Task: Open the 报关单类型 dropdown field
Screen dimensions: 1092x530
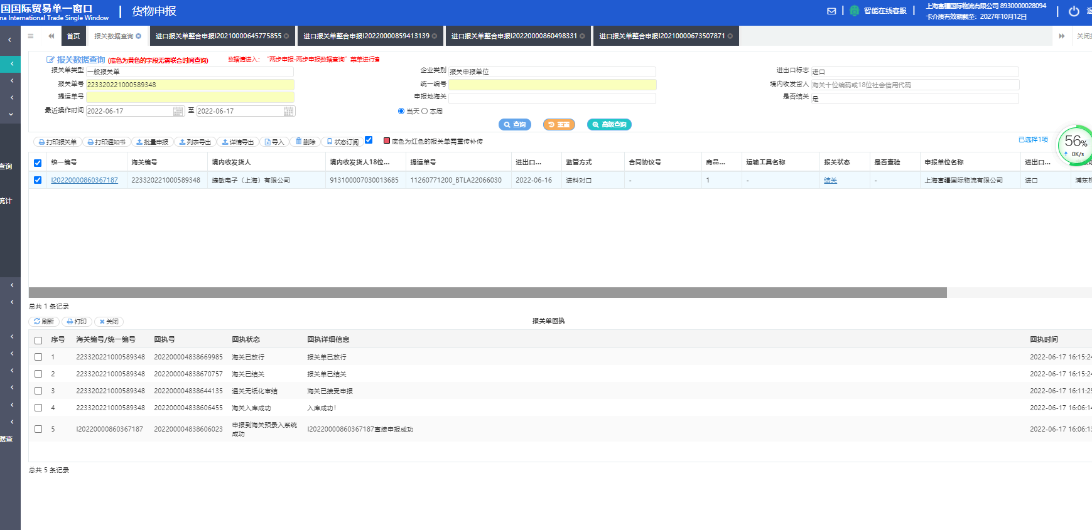Action: click(190, 72)
